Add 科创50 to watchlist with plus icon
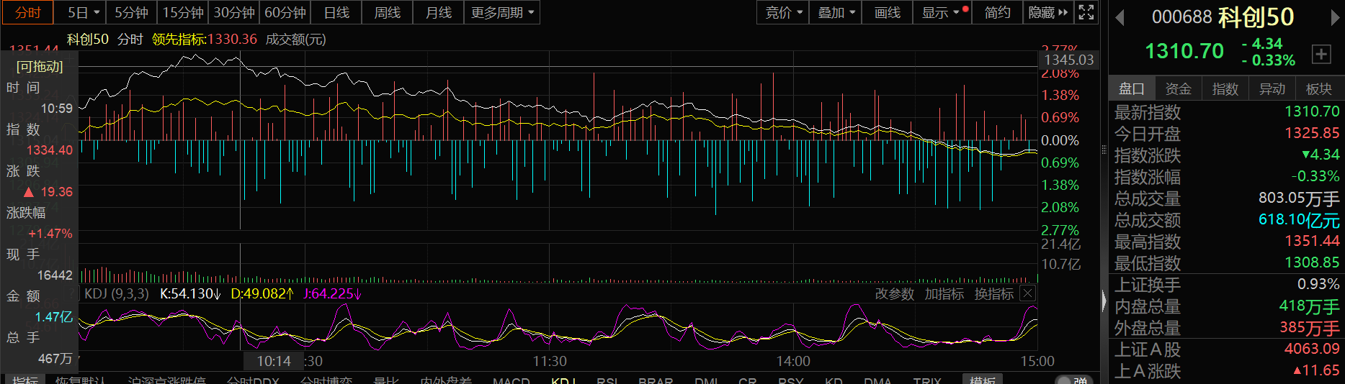1345x384 pixels. [x=1321, y=54]
